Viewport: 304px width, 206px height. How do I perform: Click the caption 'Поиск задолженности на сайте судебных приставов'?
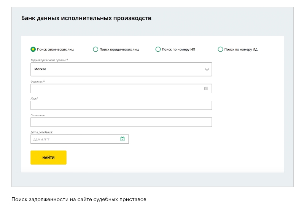79,199
